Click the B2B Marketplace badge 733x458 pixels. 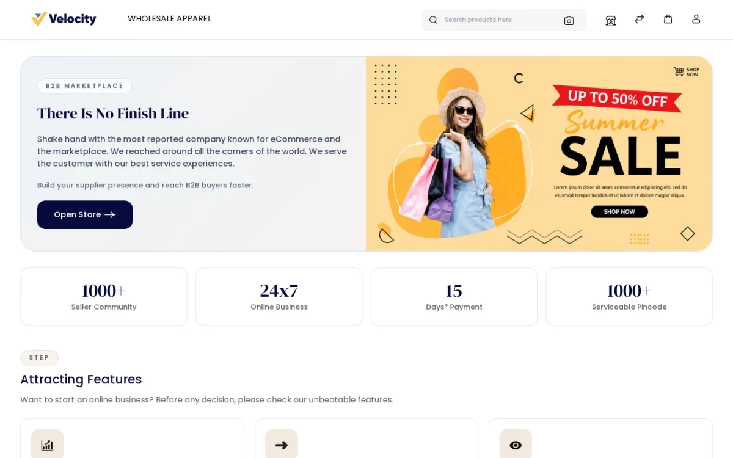pyautogui.click(x=85, y=86)
